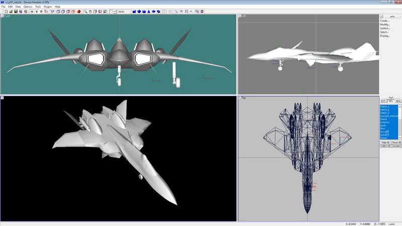Open the Options menu
The height and width of the screenshot is (226, 402).
[x=28, y=7]
